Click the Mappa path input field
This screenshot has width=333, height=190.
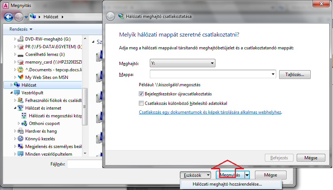(x=210, y=74)
